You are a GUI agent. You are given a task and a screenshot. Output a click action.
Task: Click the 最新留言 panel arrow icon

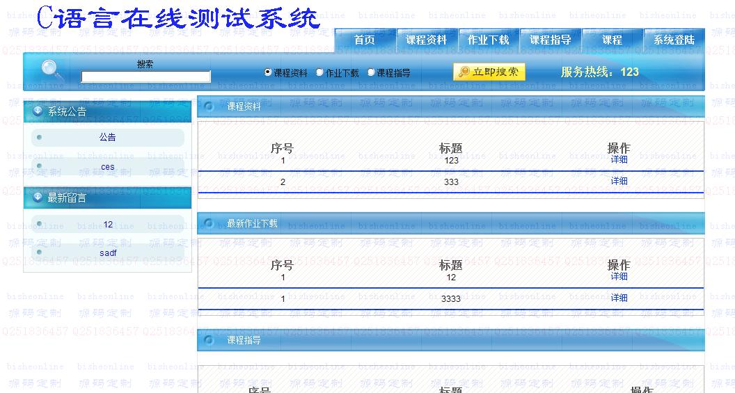tap(38, 198)
